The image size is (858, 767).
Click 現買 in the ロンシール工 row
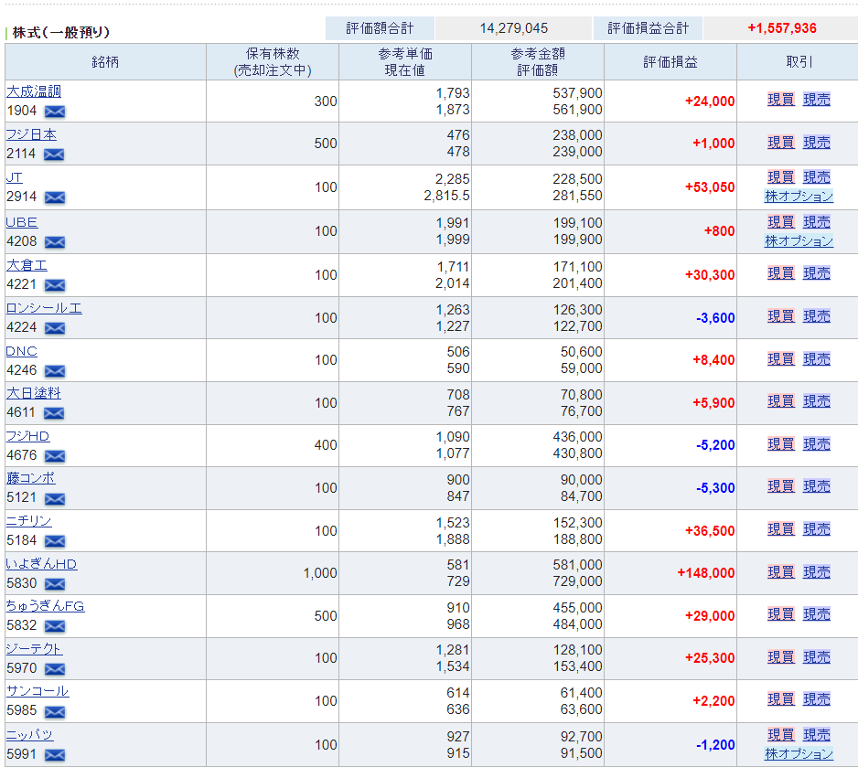(781, 316)
